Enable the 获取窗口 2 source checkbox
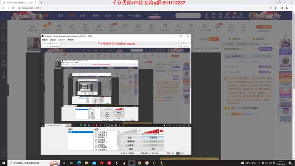Screen dimensions: 295x166 96,142
